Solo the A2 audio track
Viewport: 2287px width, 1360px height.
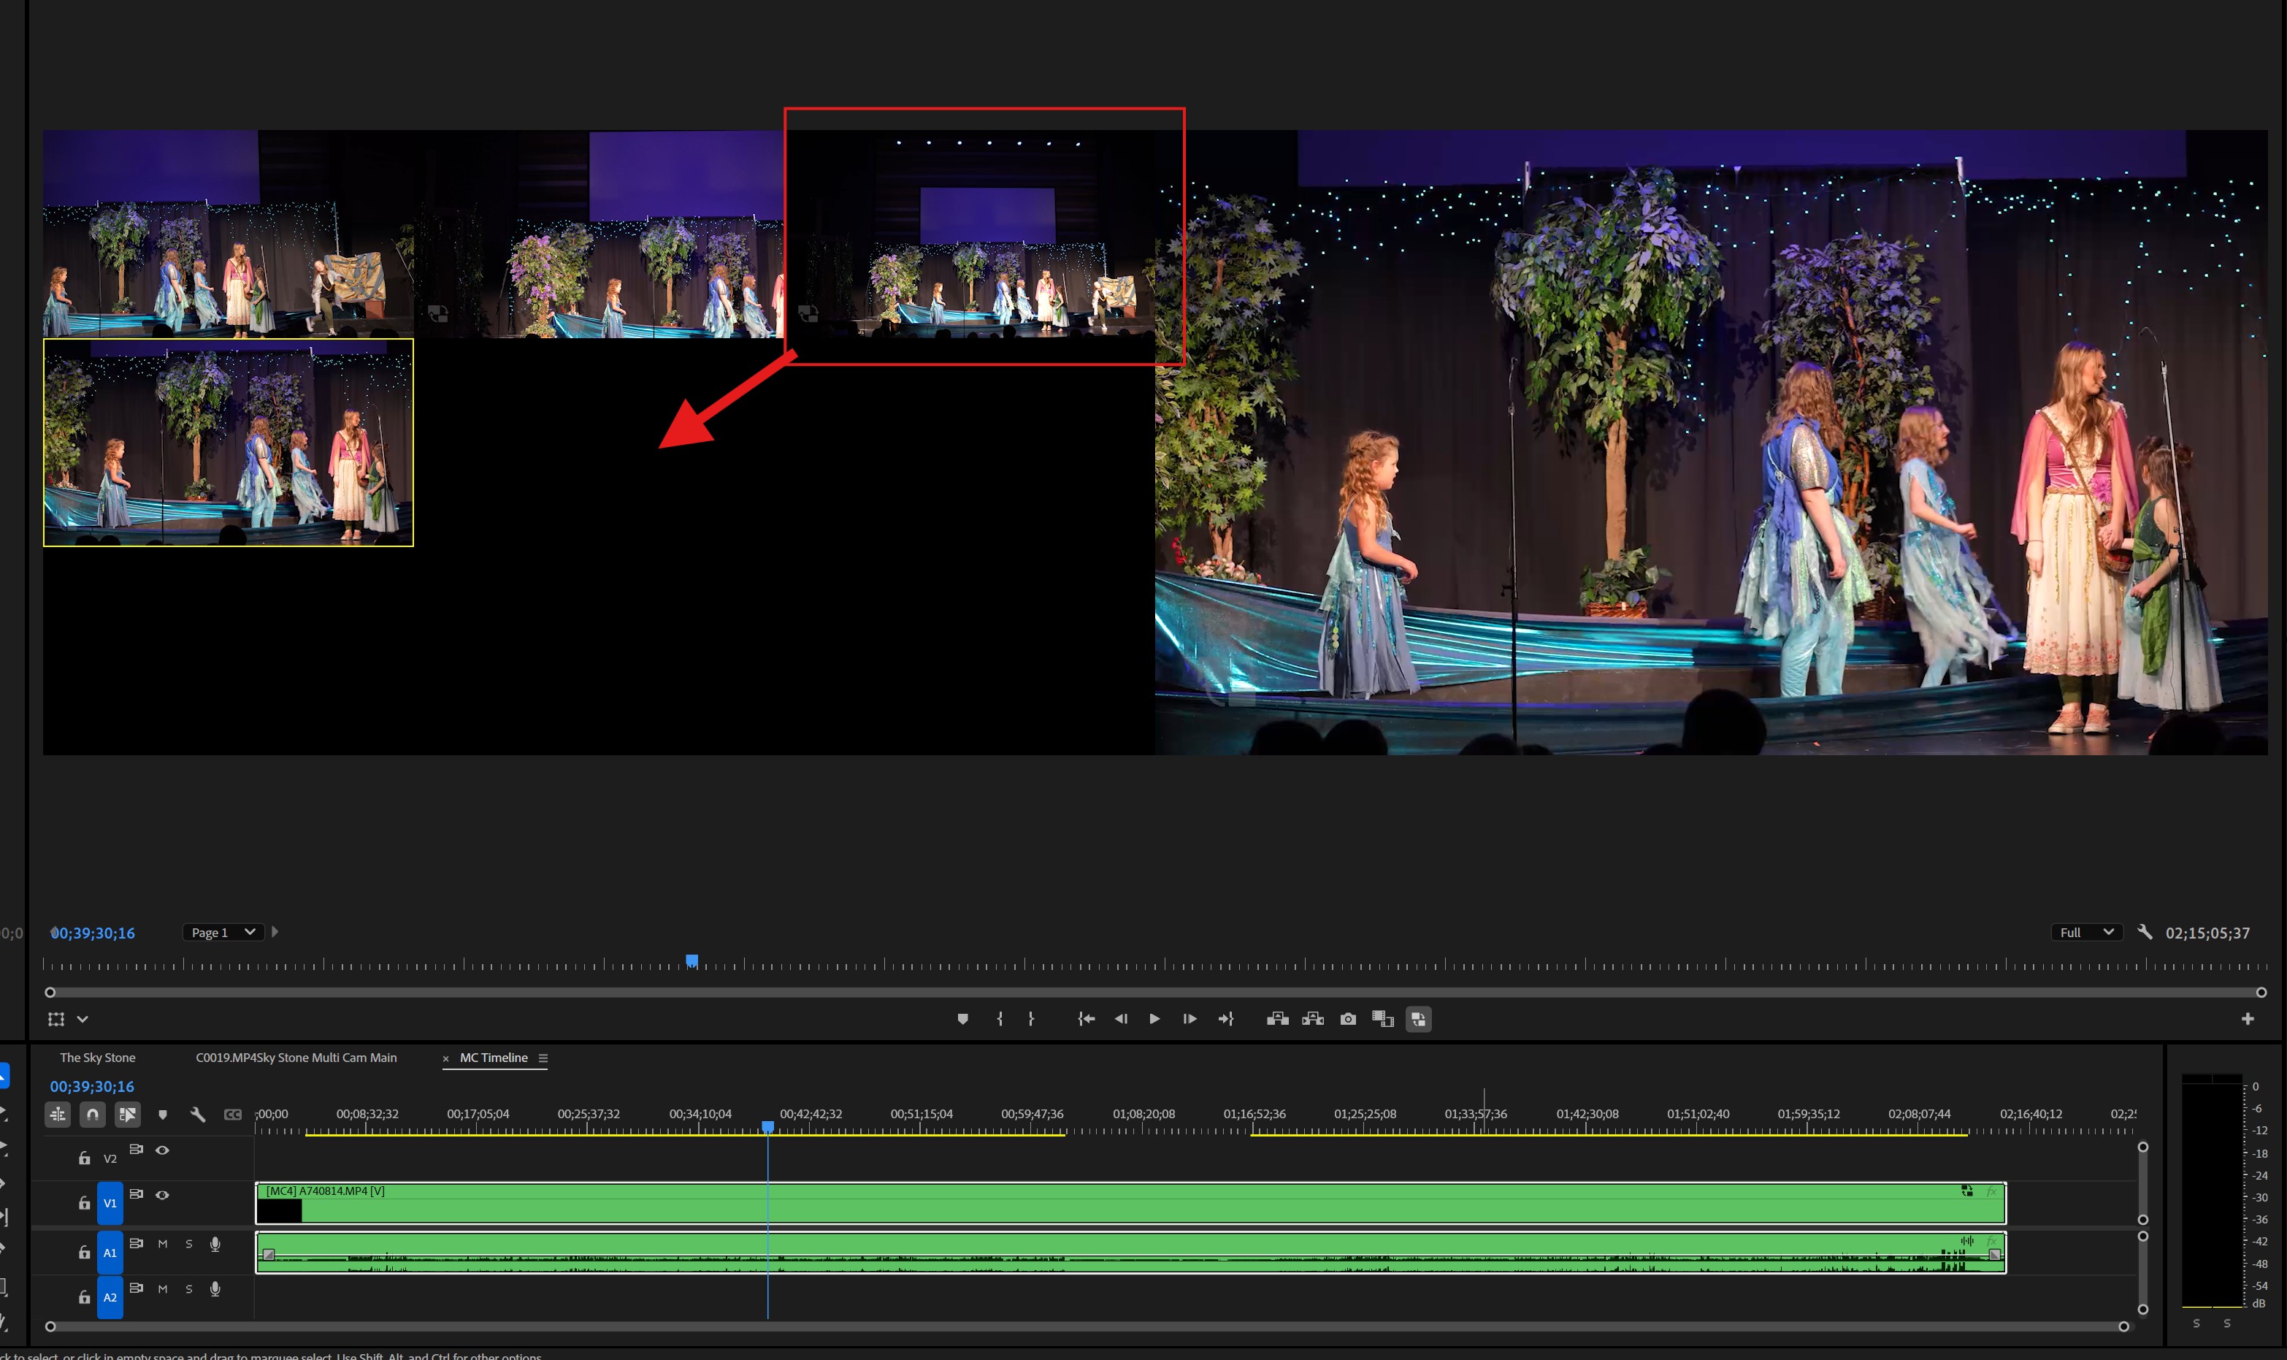(190, 1289)
